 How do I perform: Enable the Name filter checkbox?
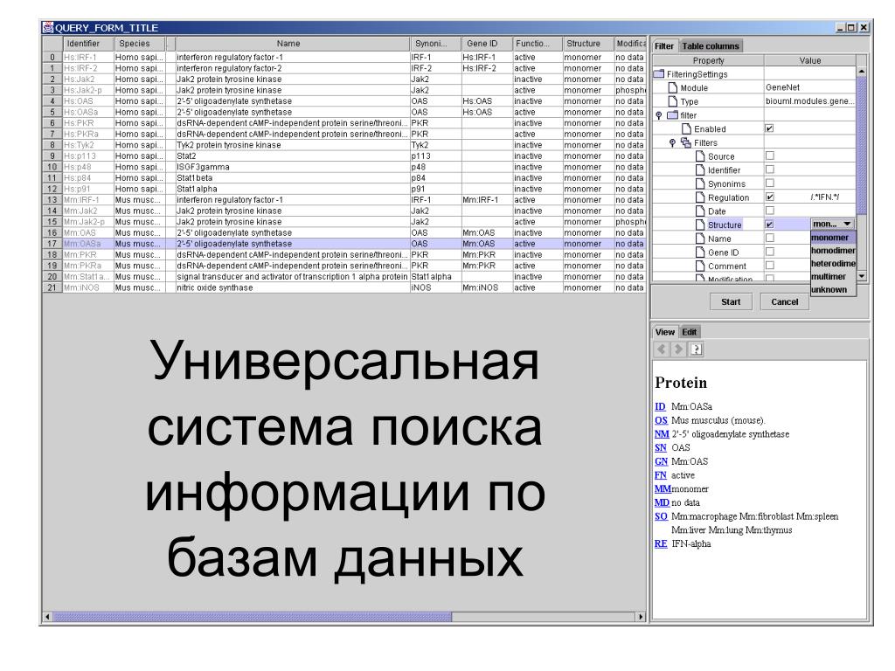pyautogui.click(x=769, y=238)
